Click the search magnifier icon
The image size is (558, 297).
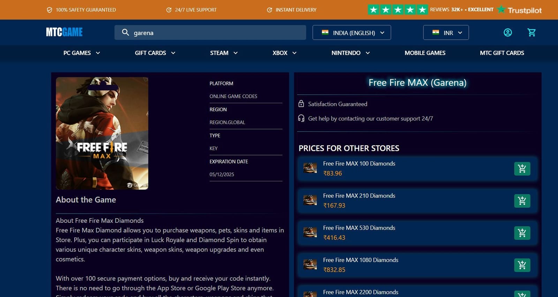click(125, 32)
